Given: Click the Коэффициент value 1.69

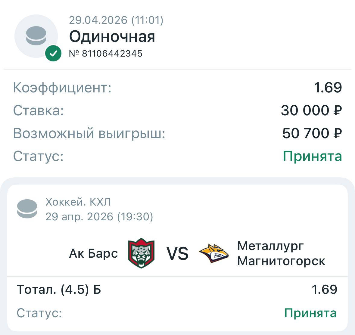Looking at the screenshot, I should tap(328, 88).
